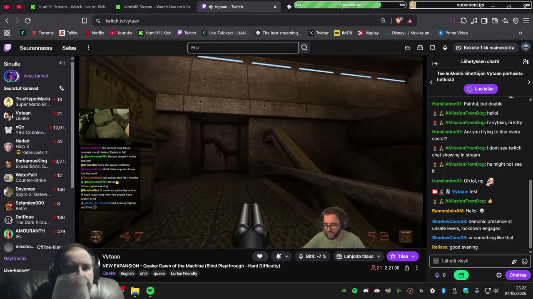
Task: Click the search magnifier button
Action: (x=304, y=48)
